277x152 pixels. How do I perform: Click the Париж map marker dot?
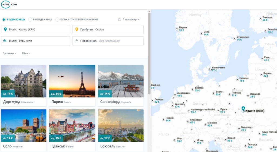pyautogui.click(x=164, y=119)
